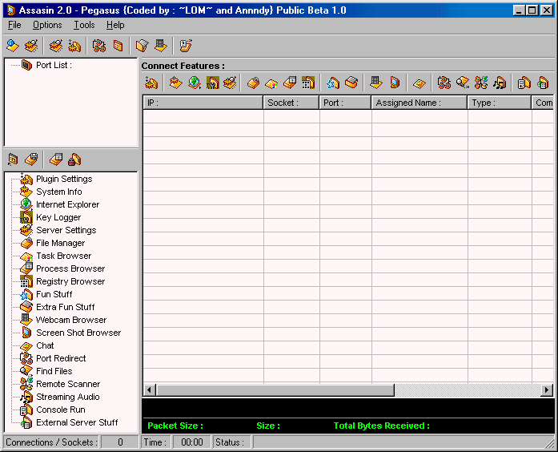Image resolution: width=558 pixels, height=452 pixels.
Task: Click the Registry Browser icon in sidebar
Action: pyautogui.click(x=26, y=281)
